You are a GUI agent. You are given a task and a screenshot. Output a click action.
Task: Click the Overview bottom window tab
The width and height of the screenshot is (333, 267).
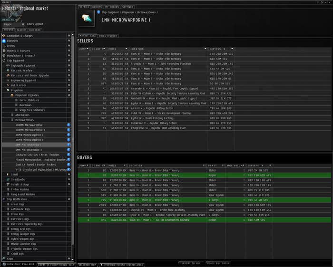122,265
